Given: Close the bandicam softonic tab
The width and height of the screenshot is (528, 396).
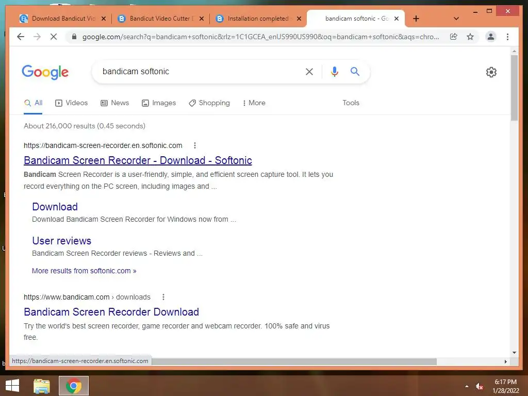Looking at the screenshot, I should click(397, 19).
